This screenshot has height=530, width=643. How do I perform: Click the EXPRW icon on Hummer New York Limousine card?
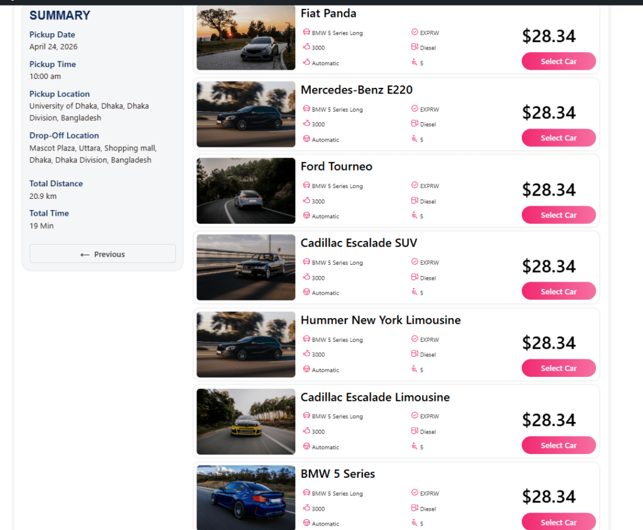414,339
